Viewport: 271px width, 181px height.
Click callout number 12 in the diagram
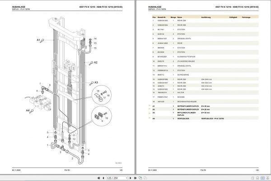coord(74,139)
